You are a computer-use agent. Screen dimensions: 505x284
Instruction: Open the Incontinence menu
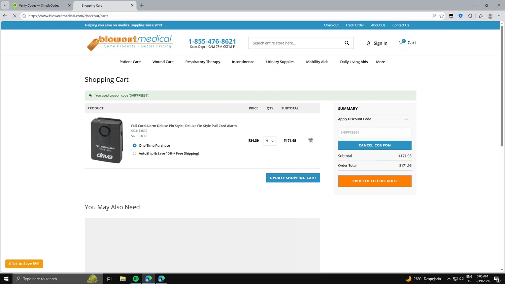click(243, 62)
